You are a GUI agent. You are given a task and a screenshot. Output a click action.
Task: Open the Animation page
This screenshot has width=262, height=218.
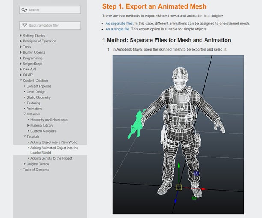34,109
